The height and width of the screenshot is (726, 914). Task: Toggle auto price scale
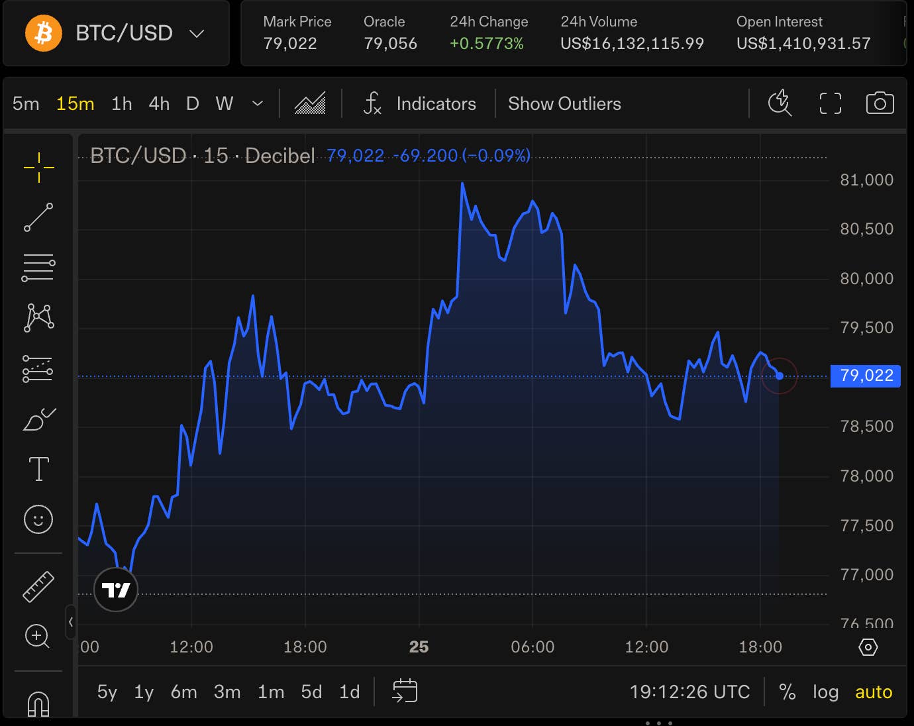[x=873, y=692]
